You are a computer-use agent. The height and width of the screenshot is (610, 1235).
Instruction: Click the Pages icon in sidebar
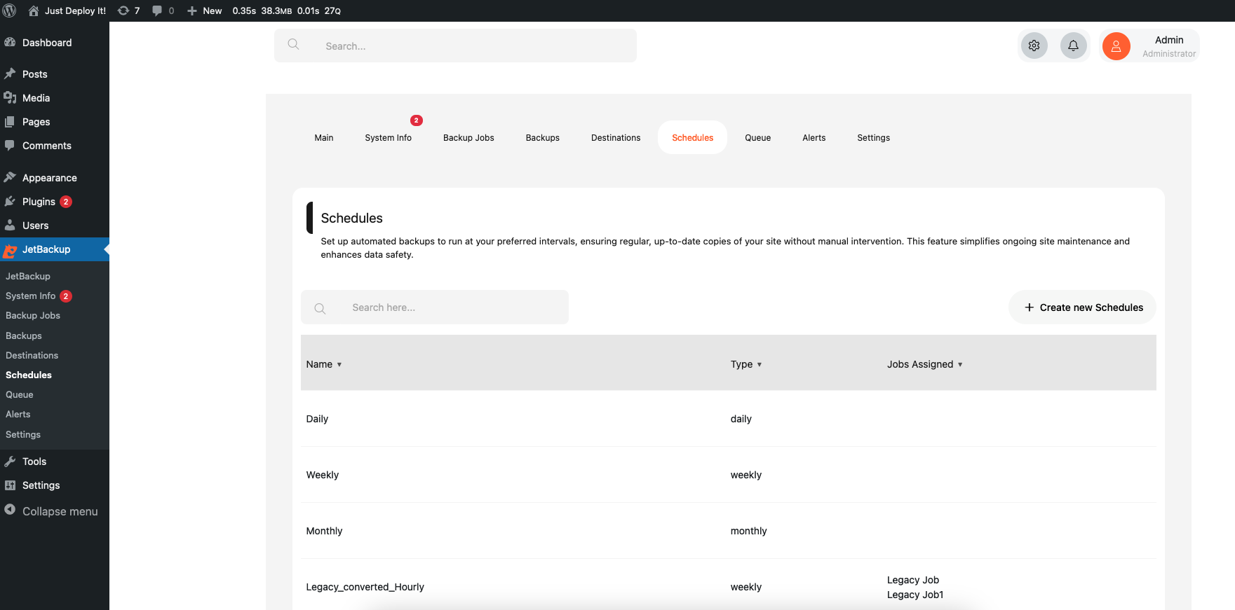pyautogui.click(x=10, y=121)
